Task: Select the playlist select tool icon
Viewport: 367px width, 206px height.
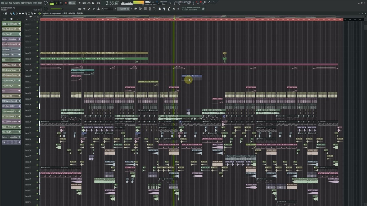Action: (x=30, y=13)
